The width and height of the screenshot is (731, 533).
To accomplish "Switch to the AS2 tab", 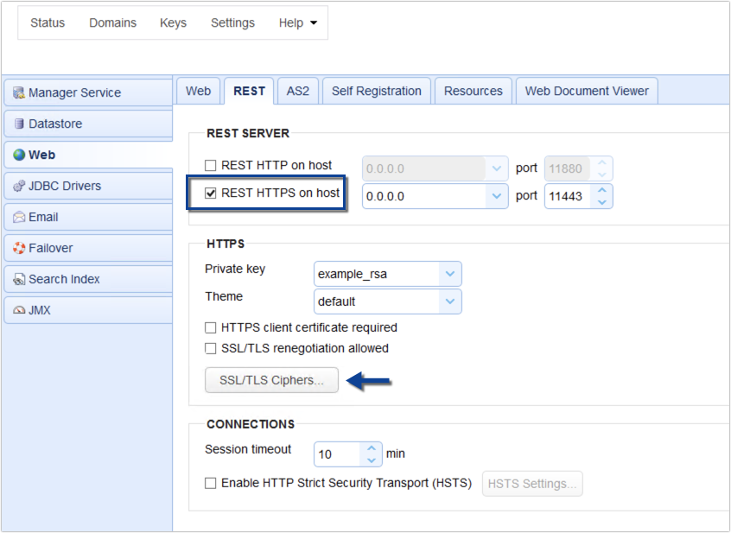I will 298,90.
